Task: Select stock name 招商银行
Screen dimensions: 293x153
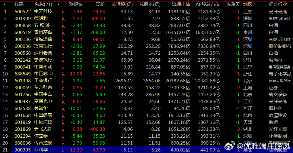Action: [43, 46]
